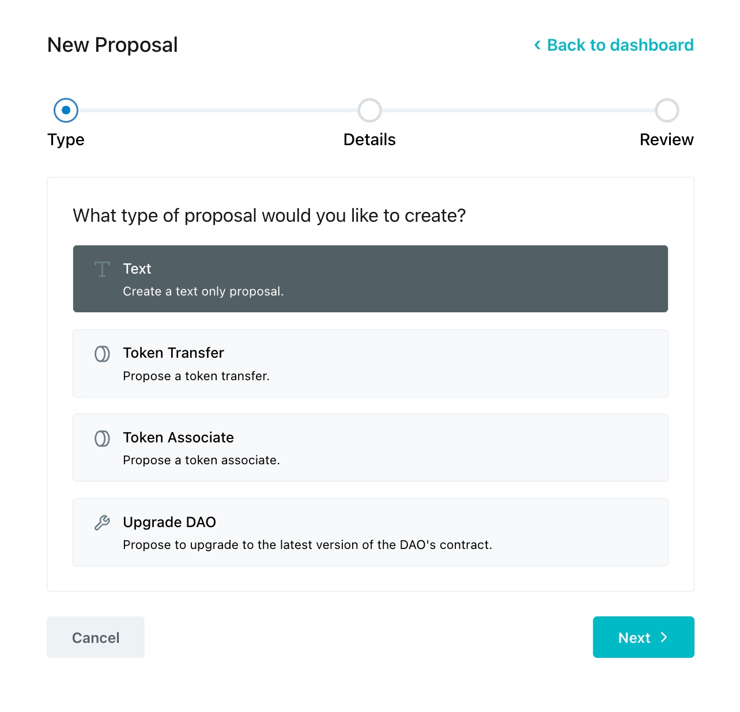Select Upgrade DAO proposal type
740x712 pixels.
tap(370, 532)
